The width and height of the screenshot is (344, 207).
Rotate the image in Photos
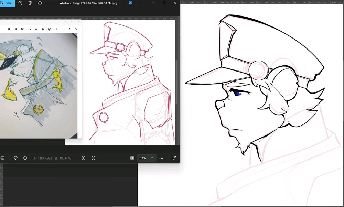(x=20, y=3)
